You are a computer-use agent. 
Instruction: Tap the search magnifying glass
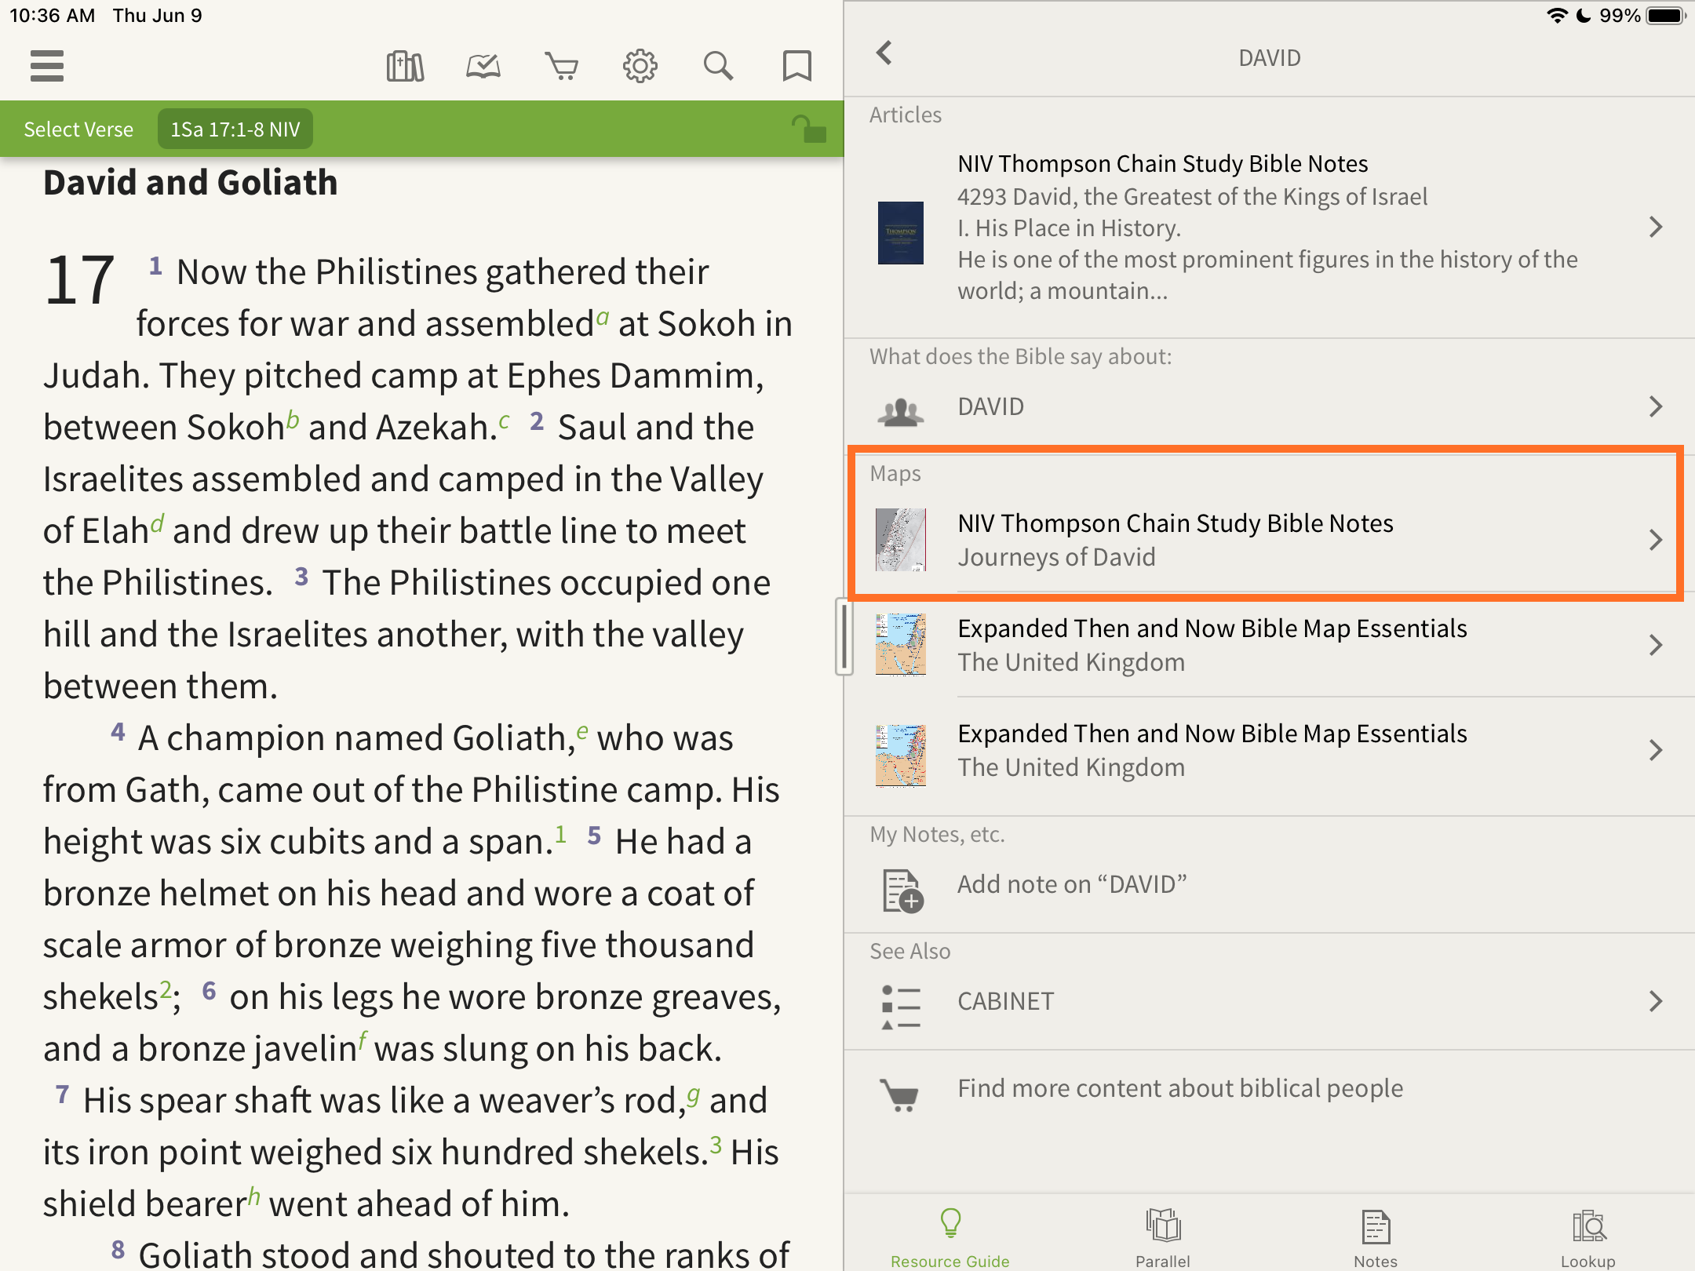(718, 66)
